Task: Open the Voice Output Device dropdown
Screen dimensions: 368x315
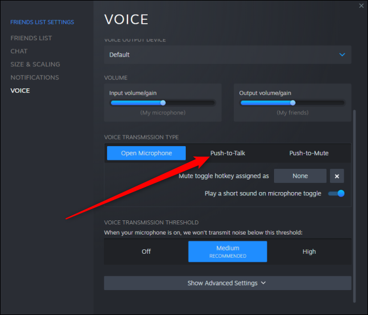Action: pos(226,55)
